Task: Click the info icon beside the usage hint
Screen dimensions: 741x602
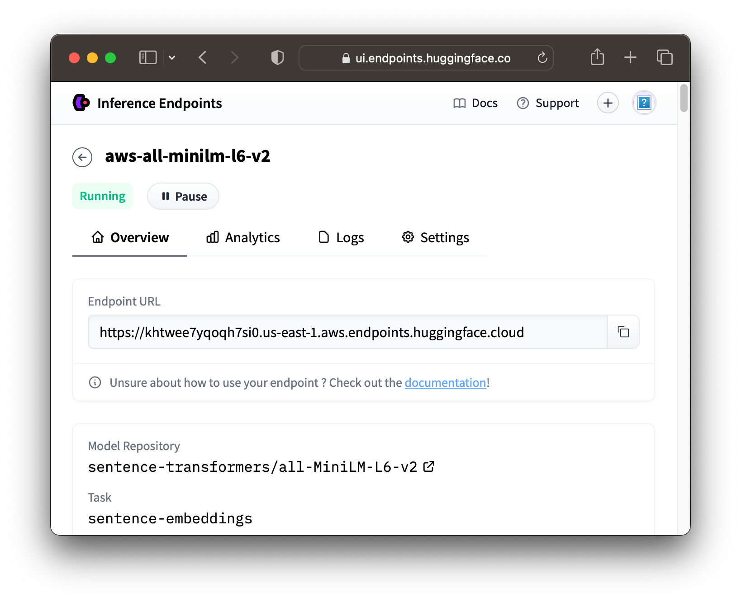Action: tap(95, 382)
